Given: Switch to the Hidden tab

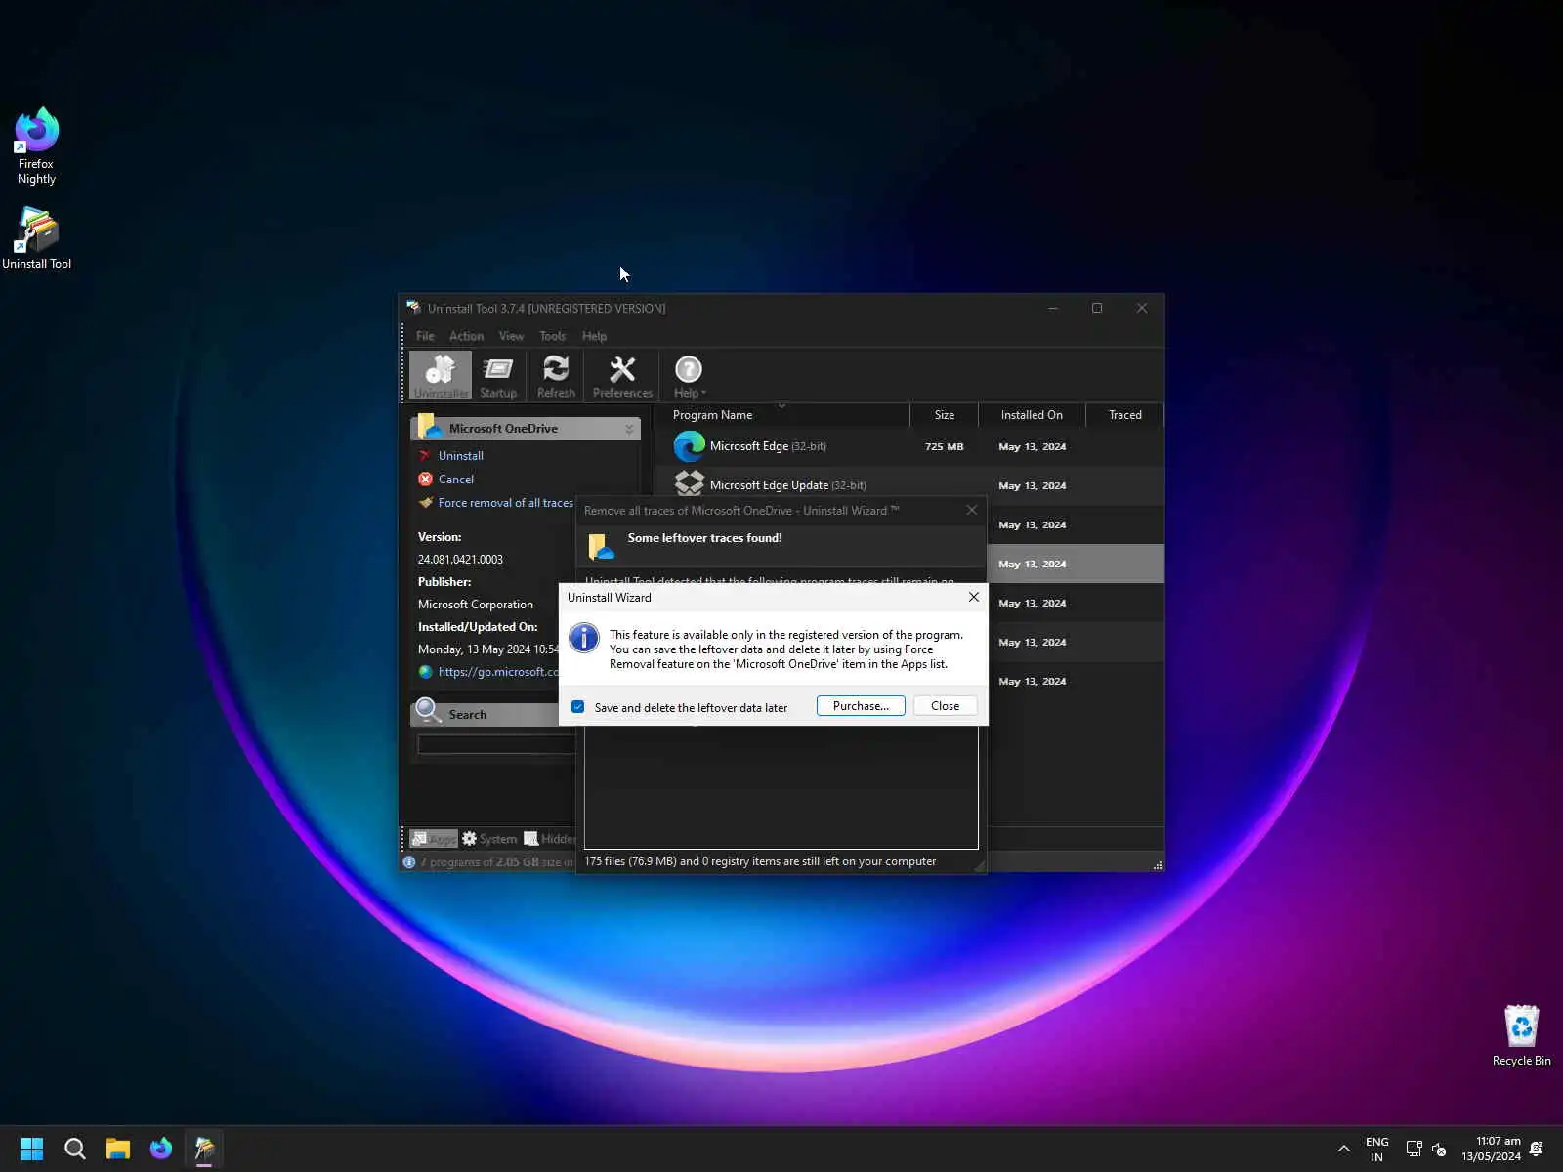Looking at the screenshot, I should coord(550,839).
